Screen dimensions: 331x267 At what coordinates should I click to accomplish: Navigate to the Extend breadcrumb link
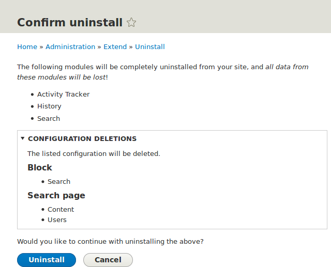(x=115, y=46)
